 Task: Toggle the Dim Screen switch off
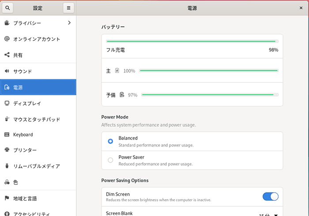click(270, 197)
